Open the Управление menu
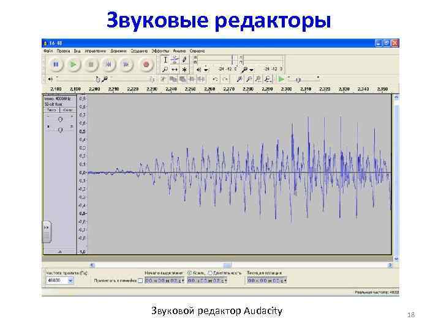 tap(96, 51)
